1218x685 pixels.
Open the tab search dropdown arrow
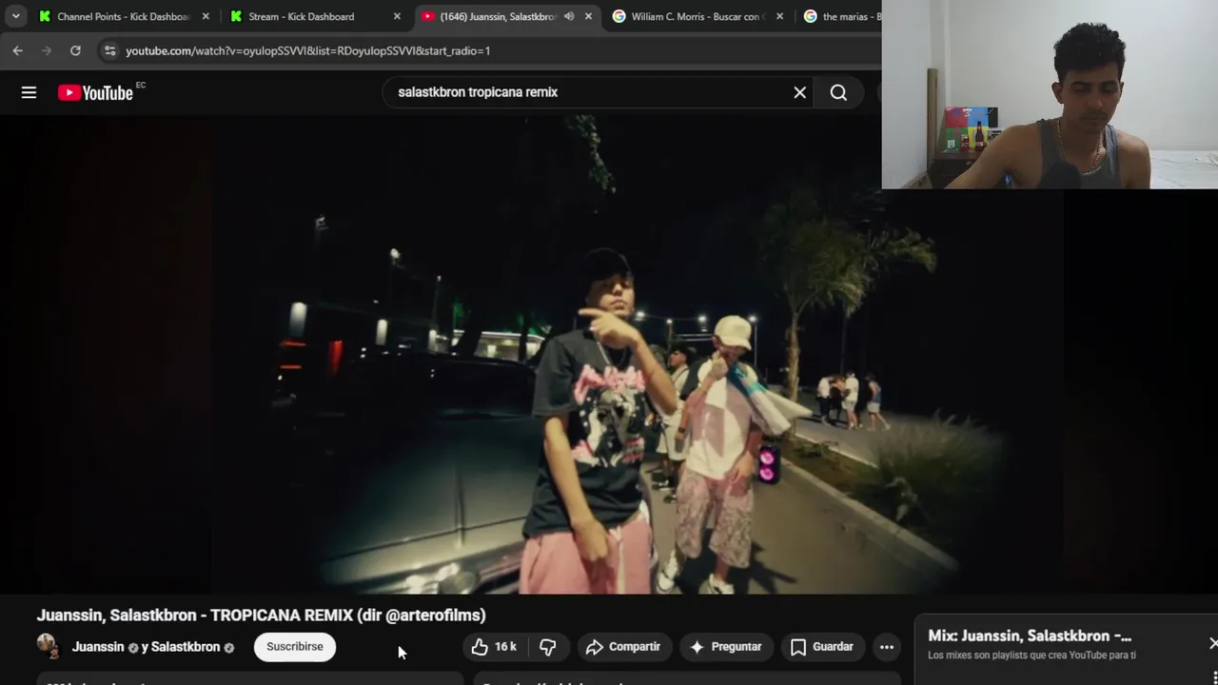(15, 16)
